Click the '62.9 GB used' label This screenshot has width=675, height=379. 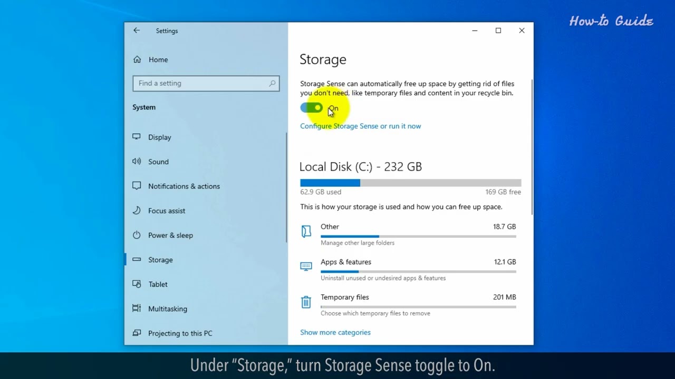321,192
